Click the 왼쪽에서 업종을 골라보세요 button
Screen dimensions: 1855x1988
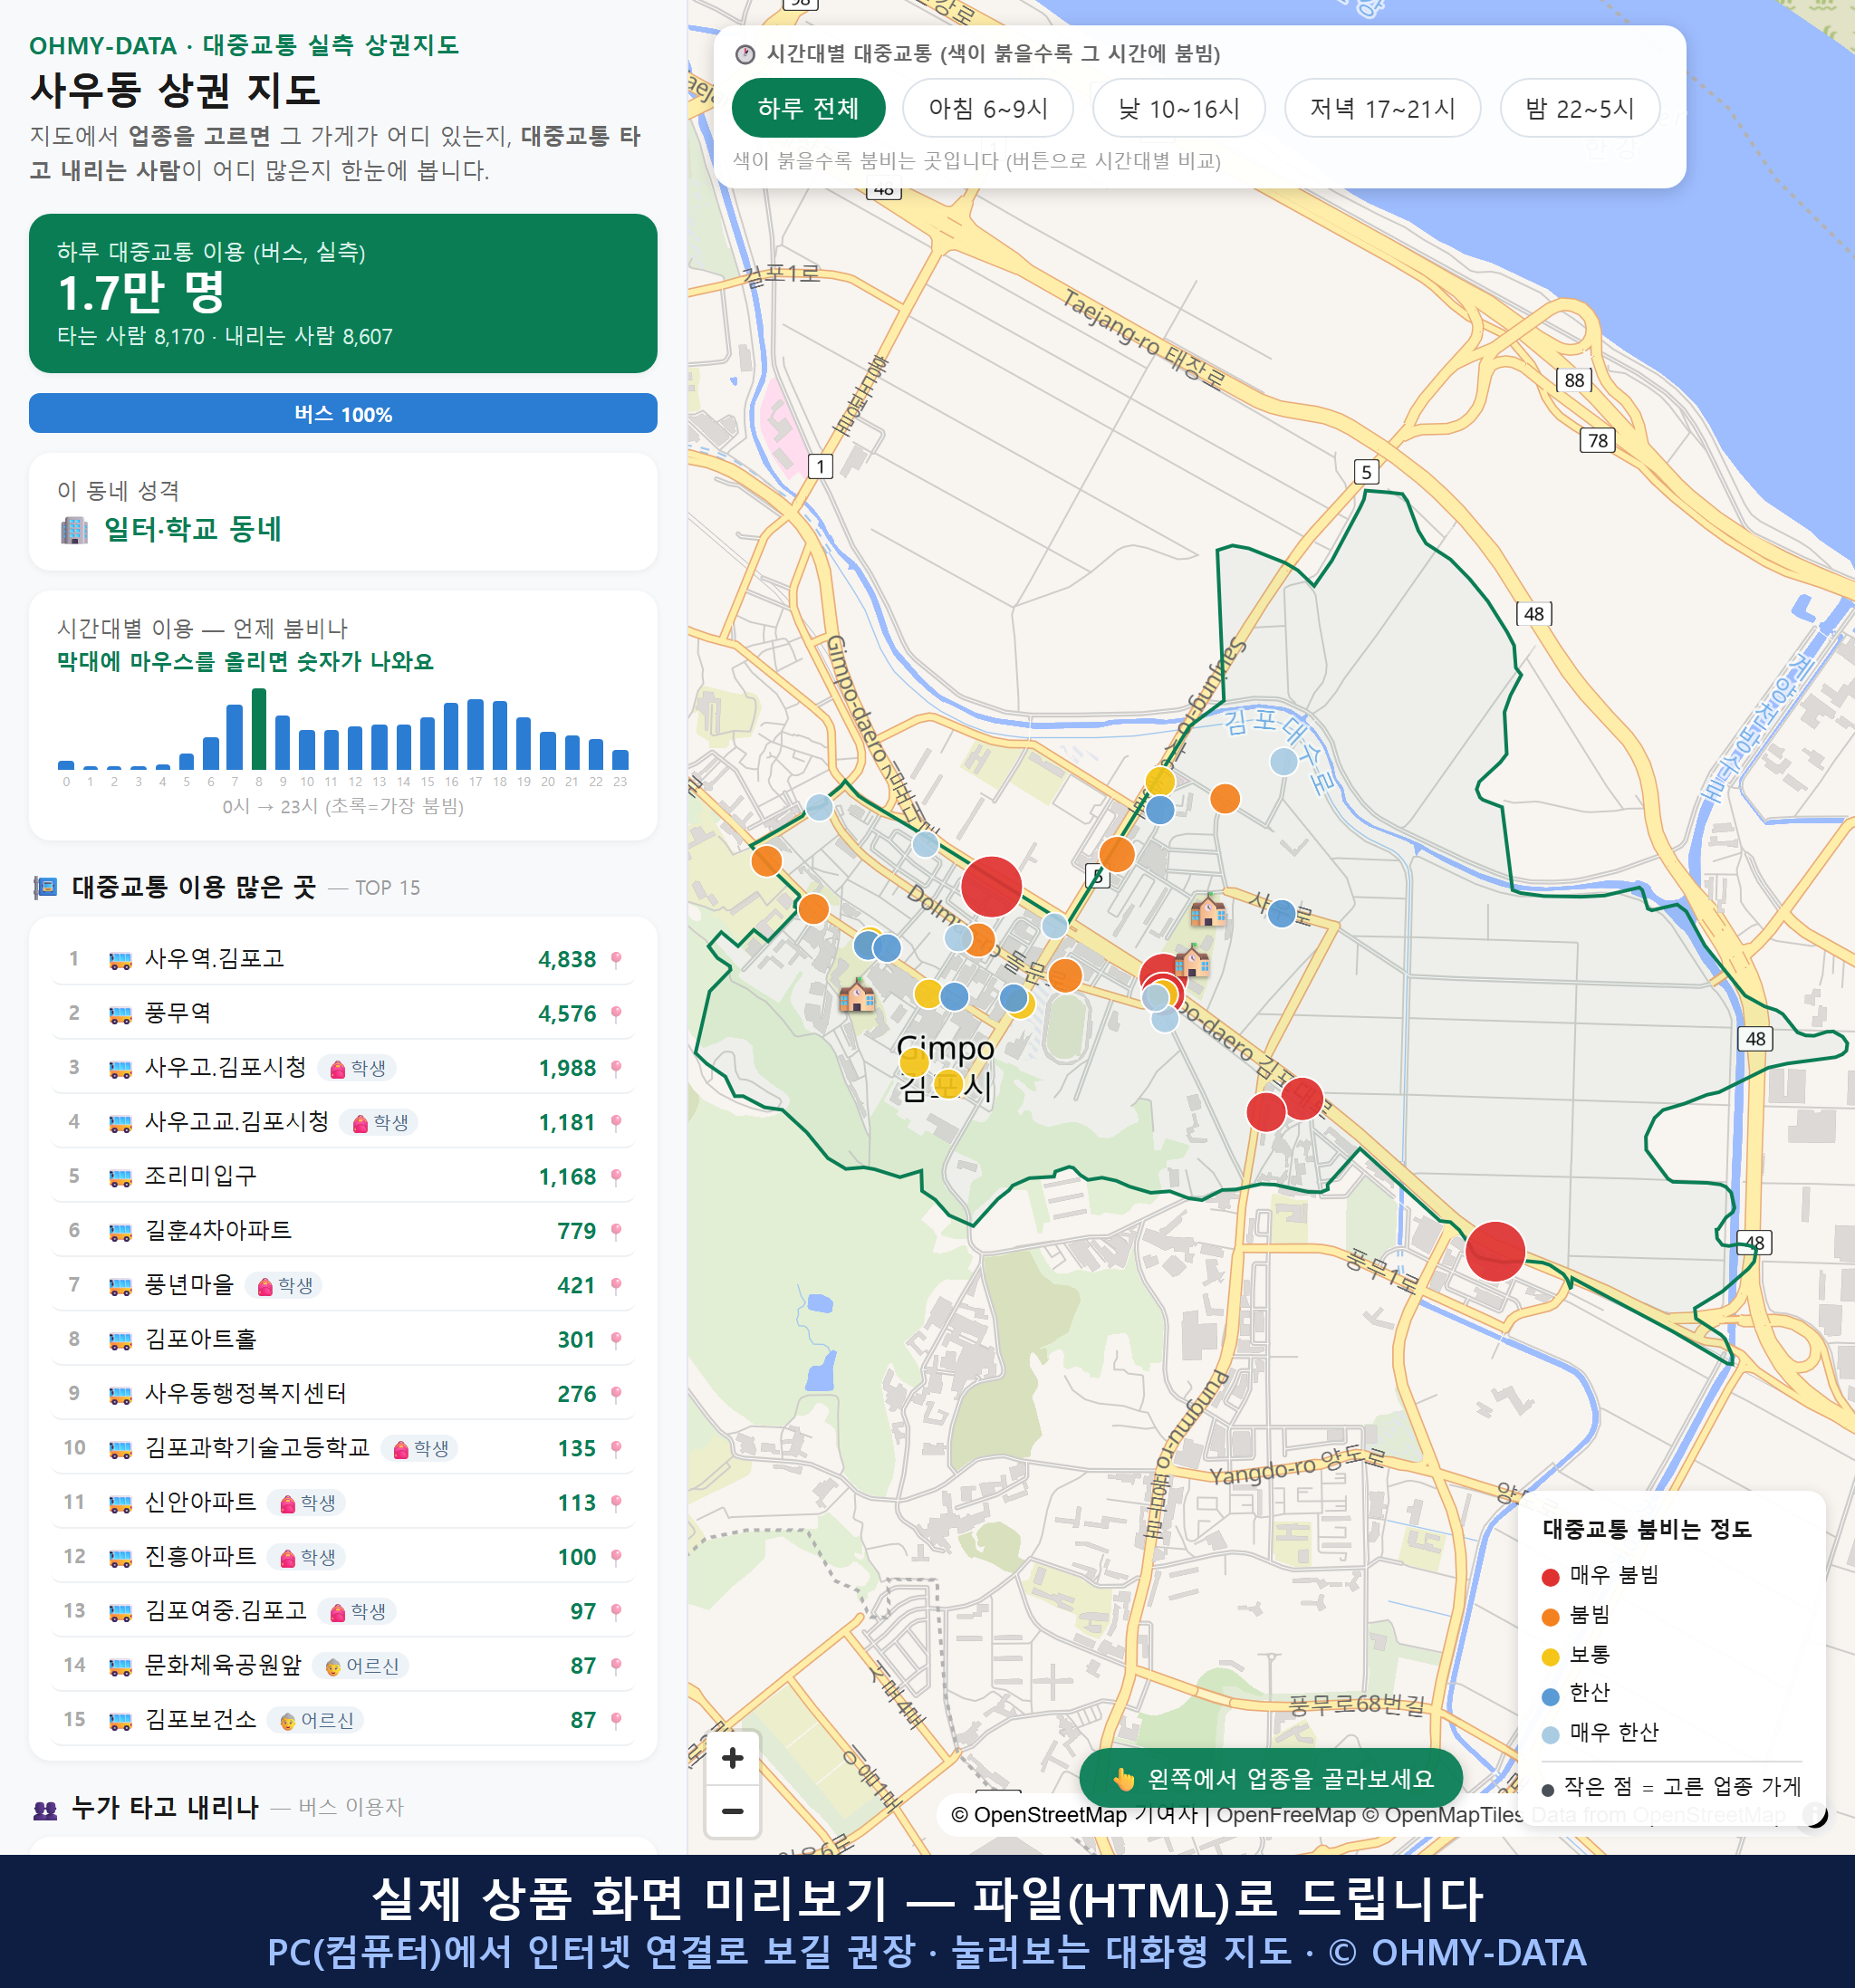point(1271,1778)
